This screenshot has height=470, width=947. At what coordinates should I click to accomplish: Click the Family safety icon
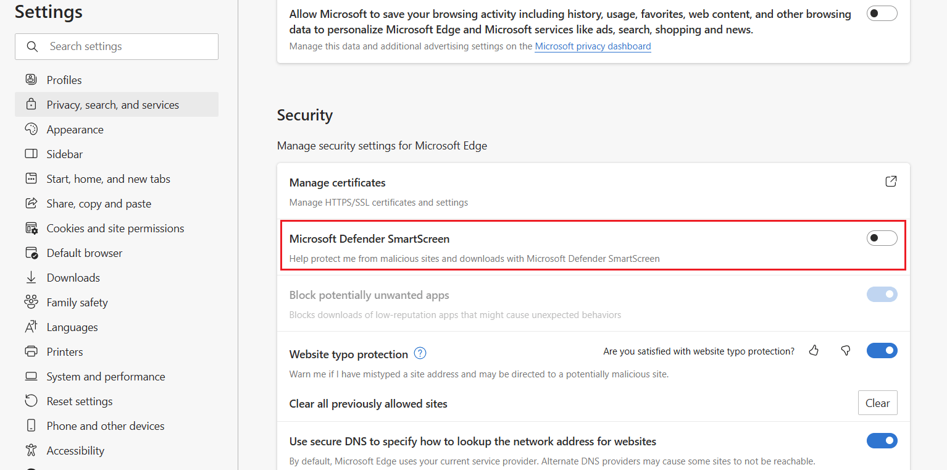pos(31,302)
